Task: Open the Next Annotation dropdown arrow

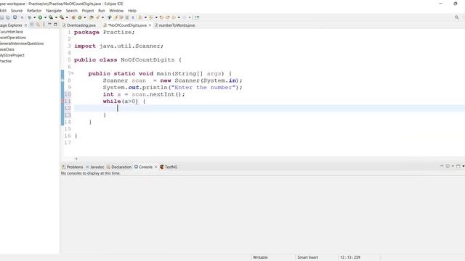Action: coord(145,17)
